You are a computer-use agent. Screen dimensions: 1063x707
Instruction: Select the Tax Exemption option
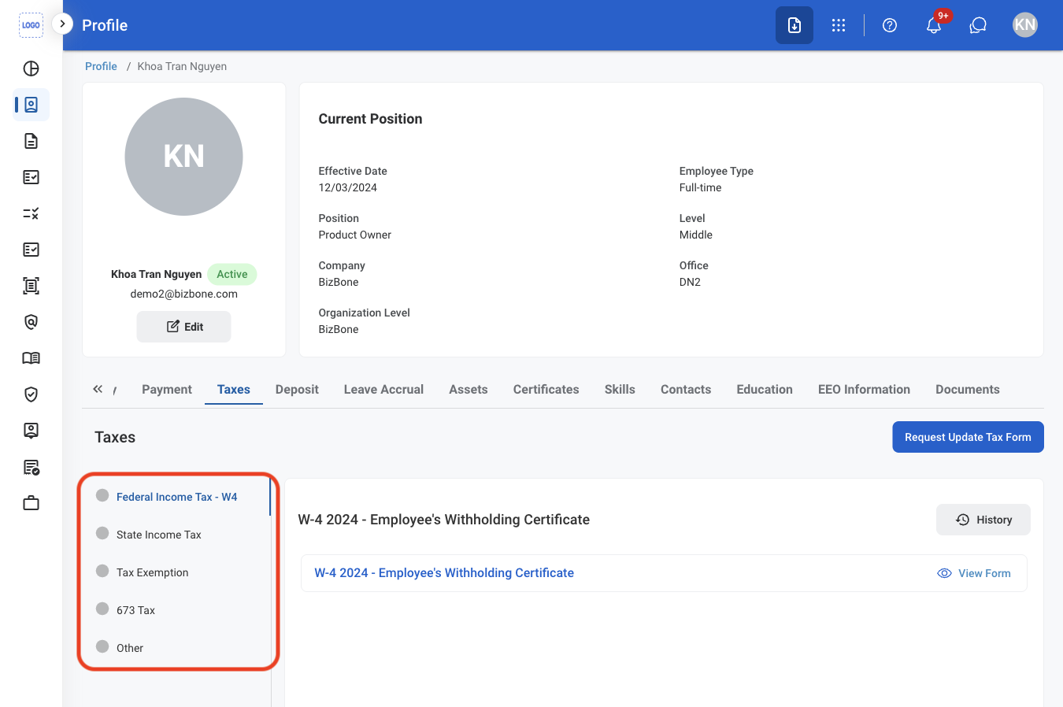pyautogui.click(x=152, y=572)
